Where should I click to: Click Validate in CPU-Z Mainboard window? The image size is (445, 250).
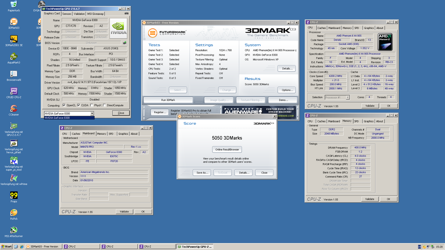tap(124, 212)
